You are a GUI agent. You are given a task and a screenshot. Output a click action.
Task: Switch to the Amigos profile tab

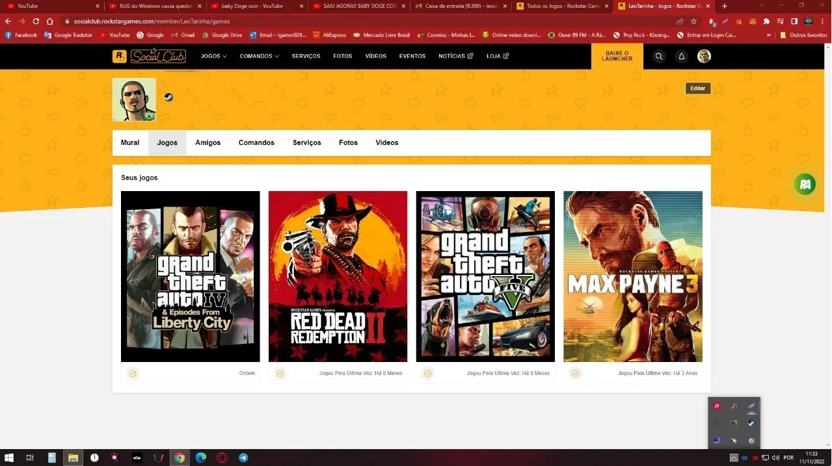tap(208, 143)
